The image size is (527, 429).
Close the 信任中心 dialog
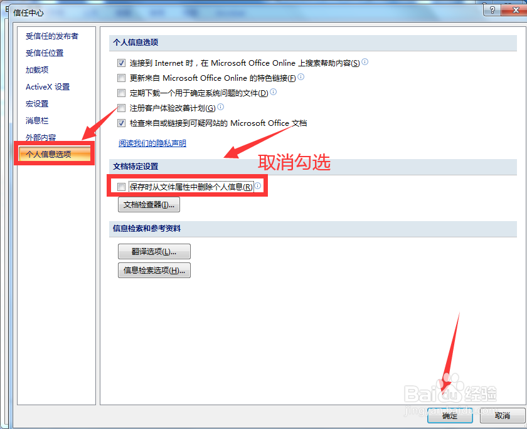pyautogui.click(x=516, y=10)
